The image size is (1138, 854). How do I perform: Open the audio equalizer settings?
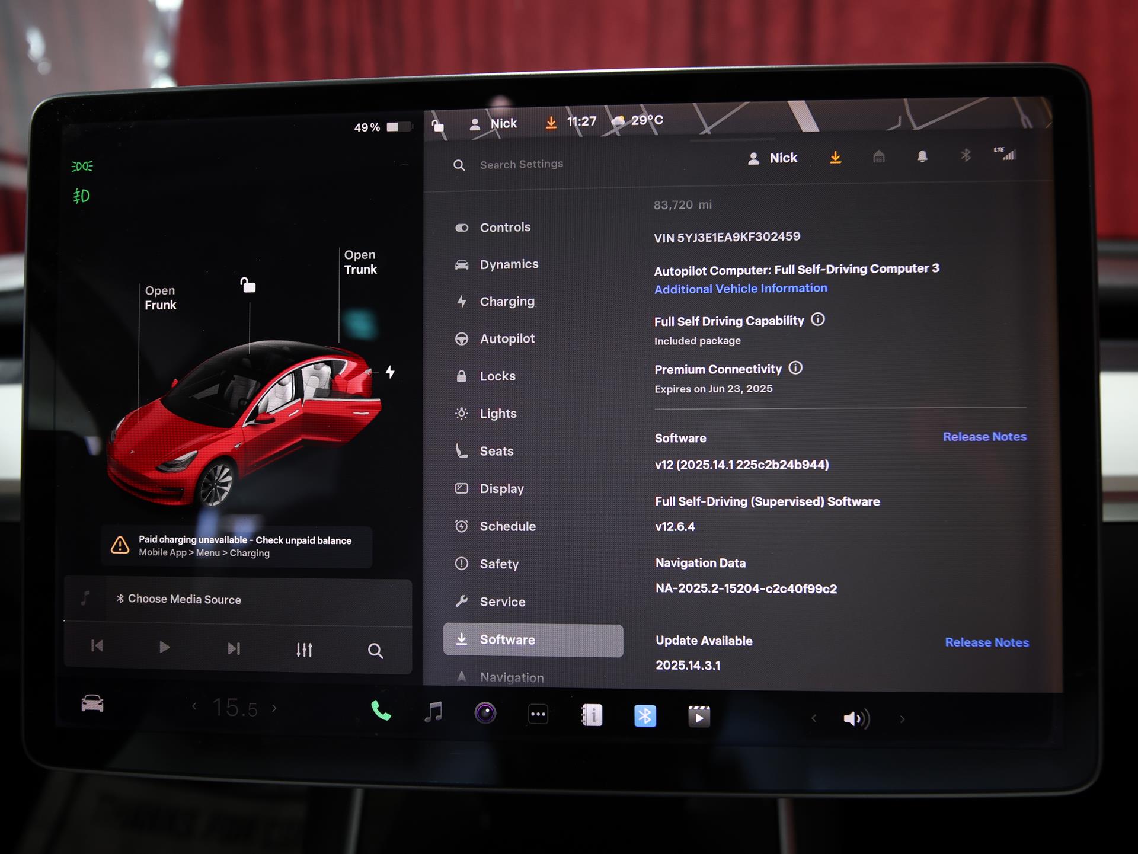(304, 650)
